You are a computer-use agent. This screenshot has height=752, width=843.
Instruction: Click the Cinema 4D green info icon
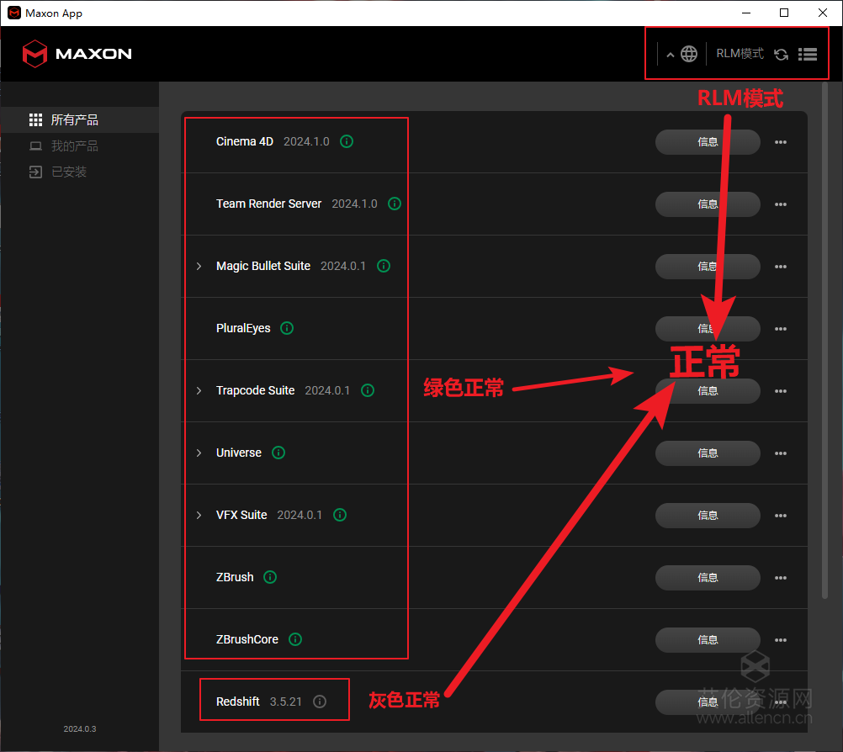(347, 141)
